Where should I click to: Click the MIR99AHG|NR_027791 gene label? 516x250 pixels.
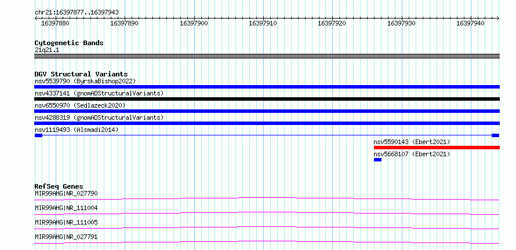tap(66, 237)
